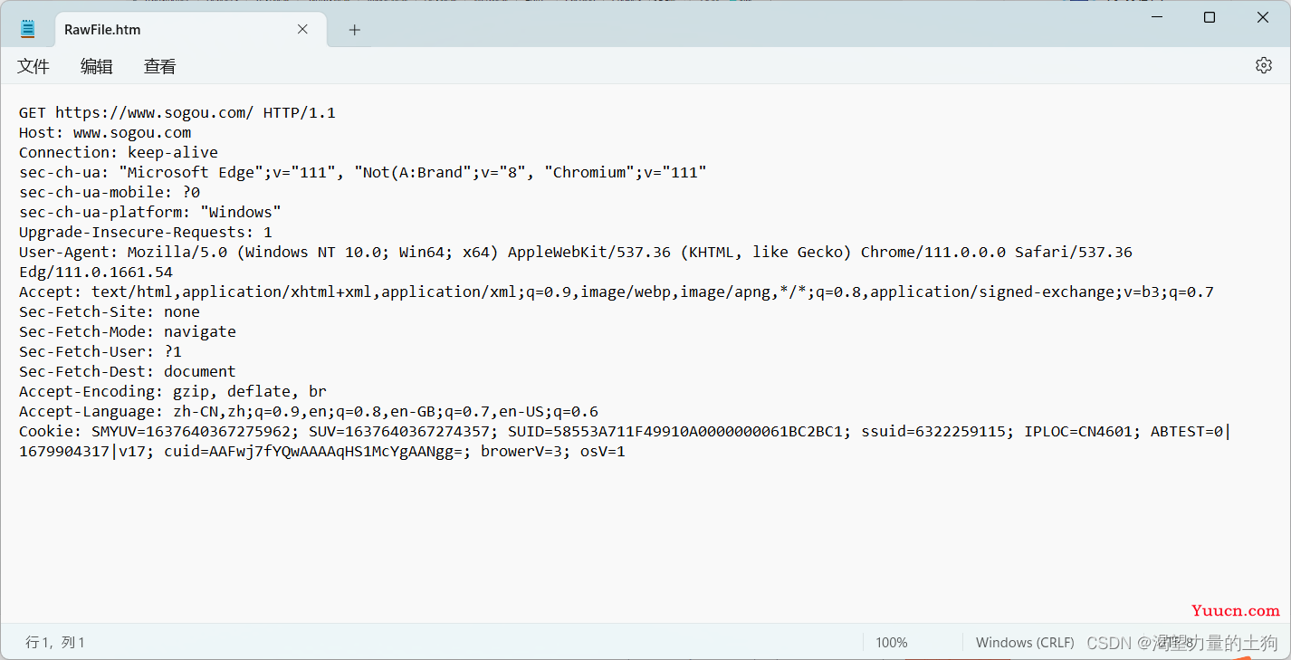Image resolution: width=1291 pixels, height=660 pixels.
Task: Place cursor in the GET request line
Action: coord(177,113)
